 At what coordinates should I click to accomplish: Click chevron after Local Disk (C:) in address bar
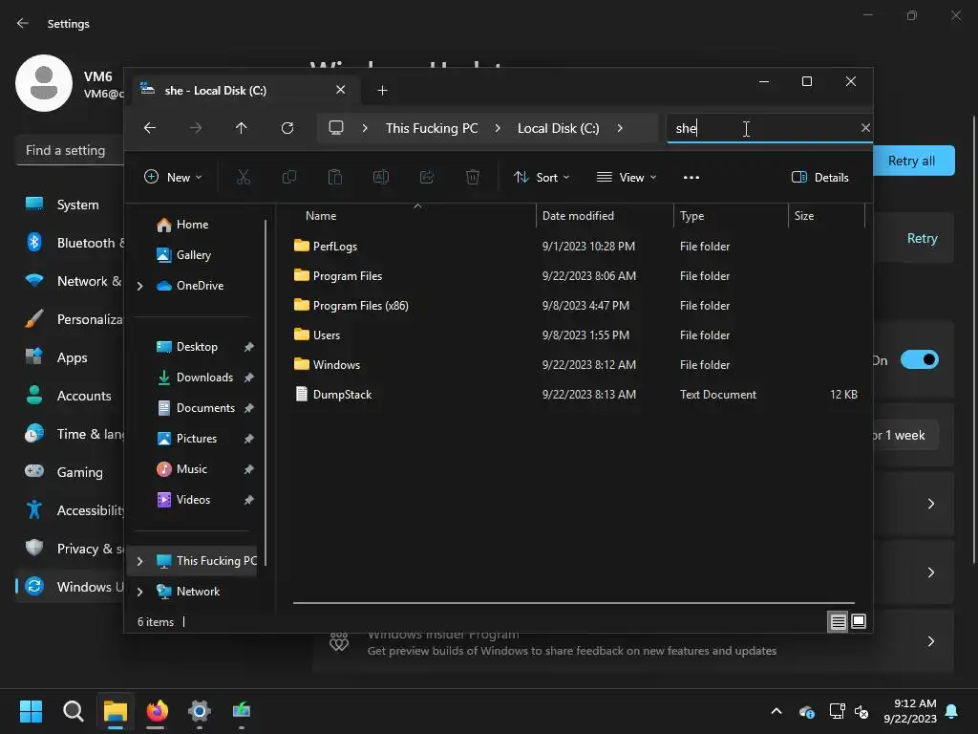pyautogui.click(x=619, y=128)
